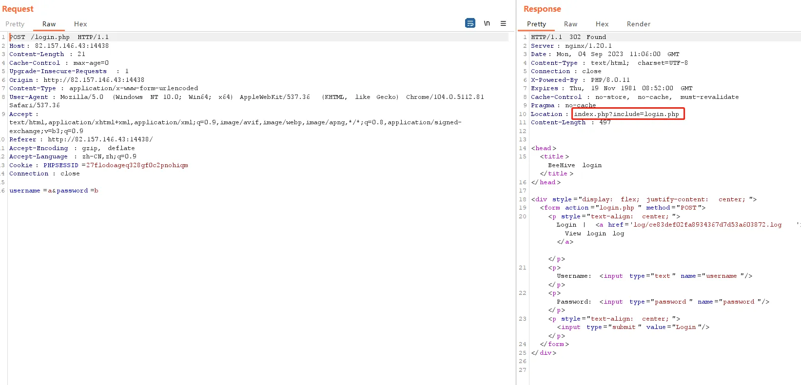Click the Upgrade-Insecure-Requests header line
This screenshot has width=801, height=385.
69,71
